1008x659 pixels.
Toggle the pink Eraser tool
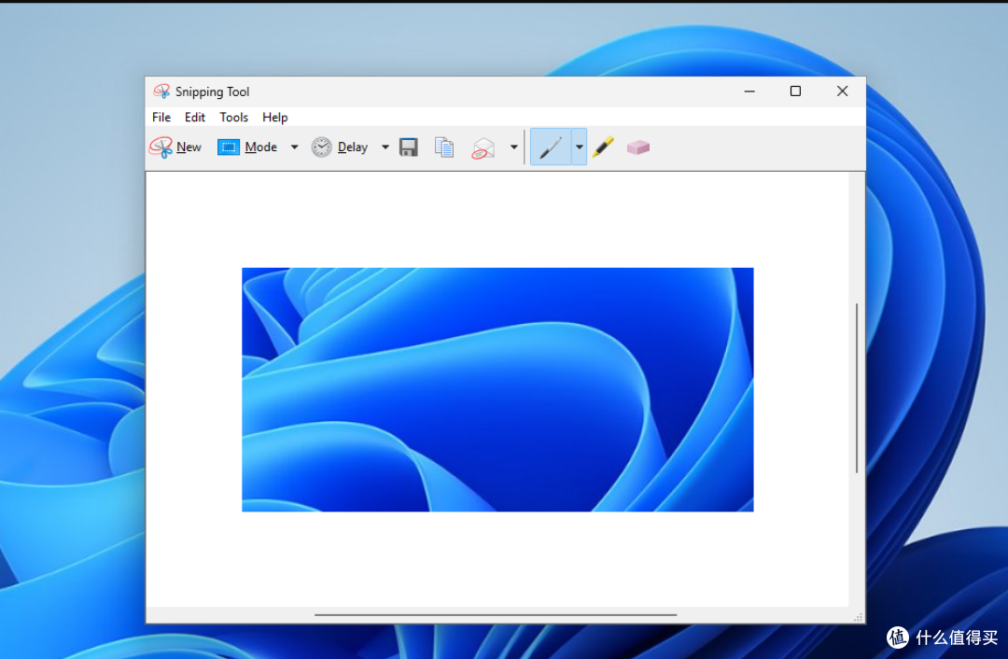638,147
